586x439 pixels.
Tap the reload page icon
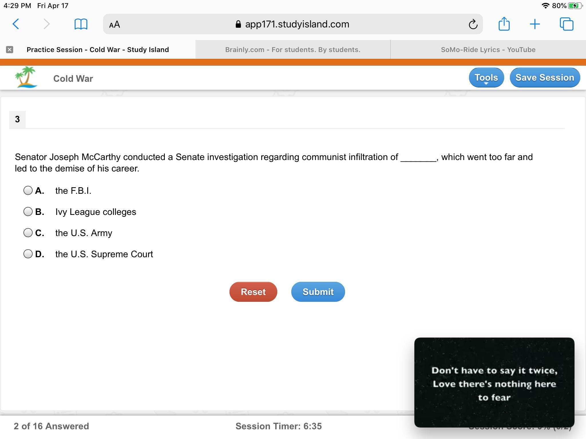[473, 24]
